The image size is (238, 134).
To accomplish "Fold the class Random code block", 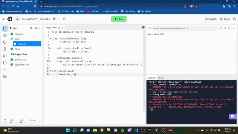I will pyautogui.click(x=51, y=39).
